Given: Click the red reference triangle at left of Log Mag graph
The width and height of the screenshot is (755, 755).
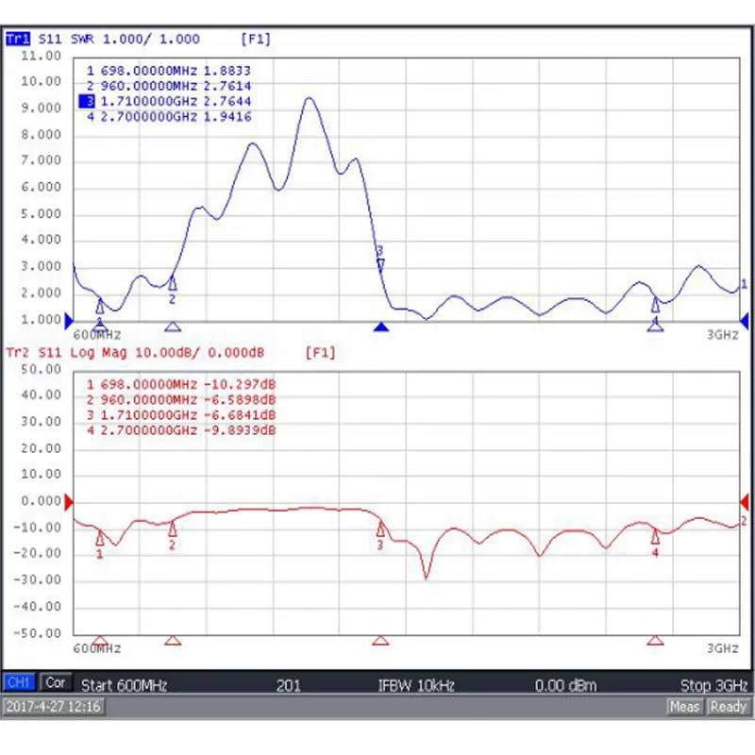Looking at the screenshot, I should pyautogui.click(x=68, y=501).
